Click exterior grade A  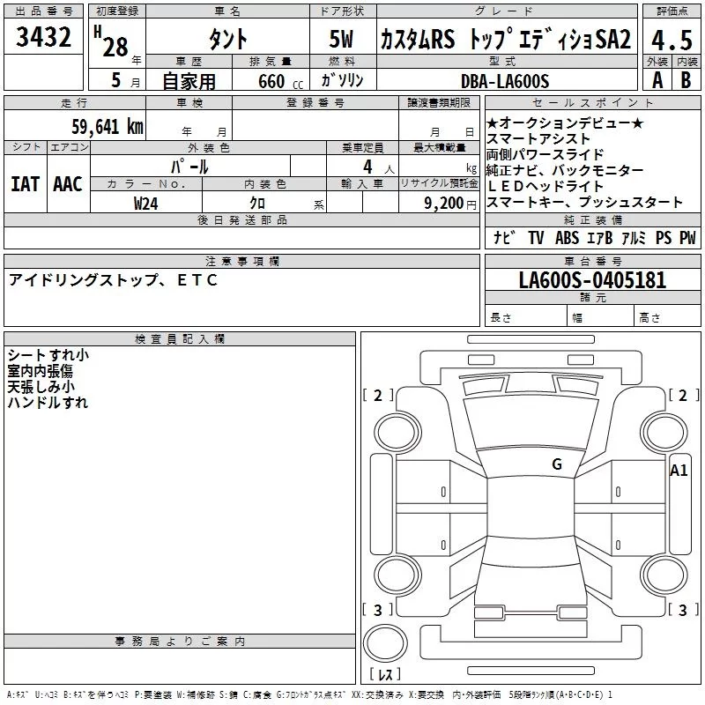tap(657, 79)
